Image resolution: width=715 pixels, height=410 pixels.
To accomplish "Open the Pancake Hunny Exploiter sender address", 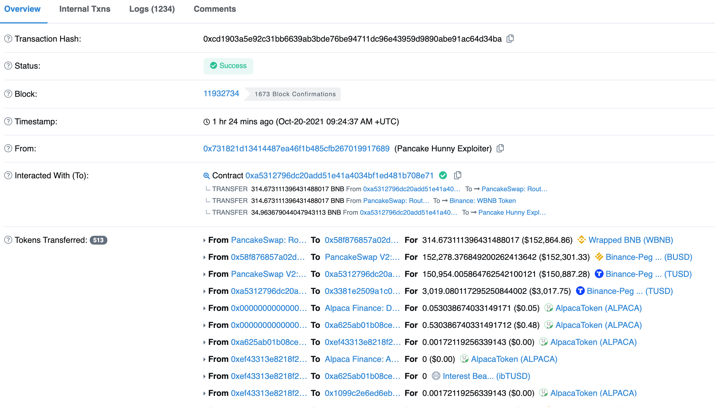I will click(x=296, y=148).
